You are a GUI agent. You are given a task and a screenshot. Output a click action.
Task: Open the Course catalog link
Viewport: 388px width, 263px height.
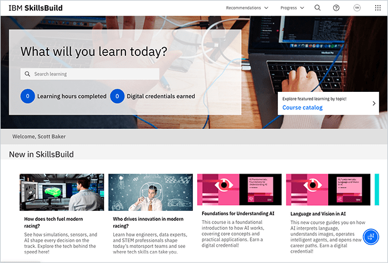point(302,108)
